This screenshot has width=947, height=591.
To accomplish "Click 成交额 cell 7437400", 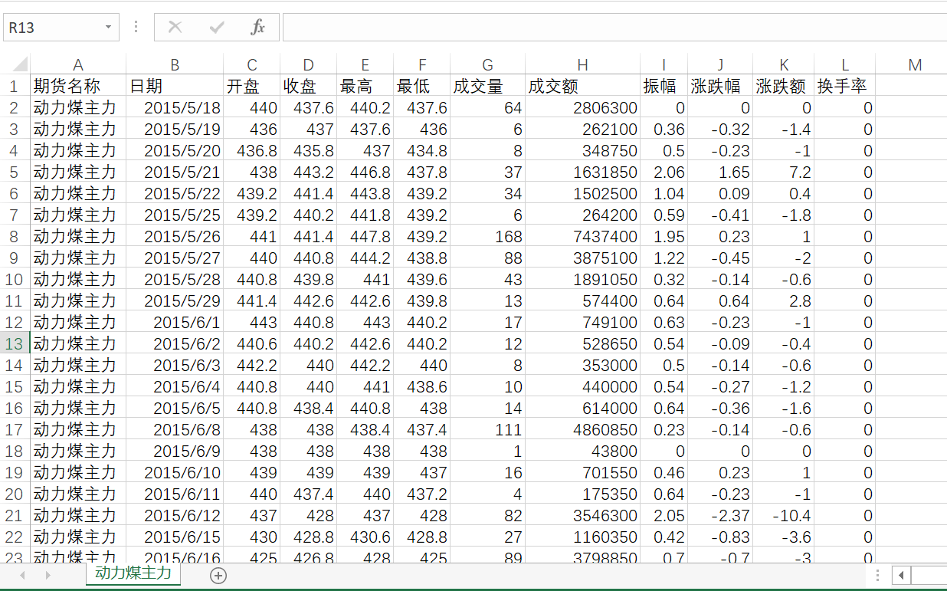I will pyautogui.click(x=583, y=236).
